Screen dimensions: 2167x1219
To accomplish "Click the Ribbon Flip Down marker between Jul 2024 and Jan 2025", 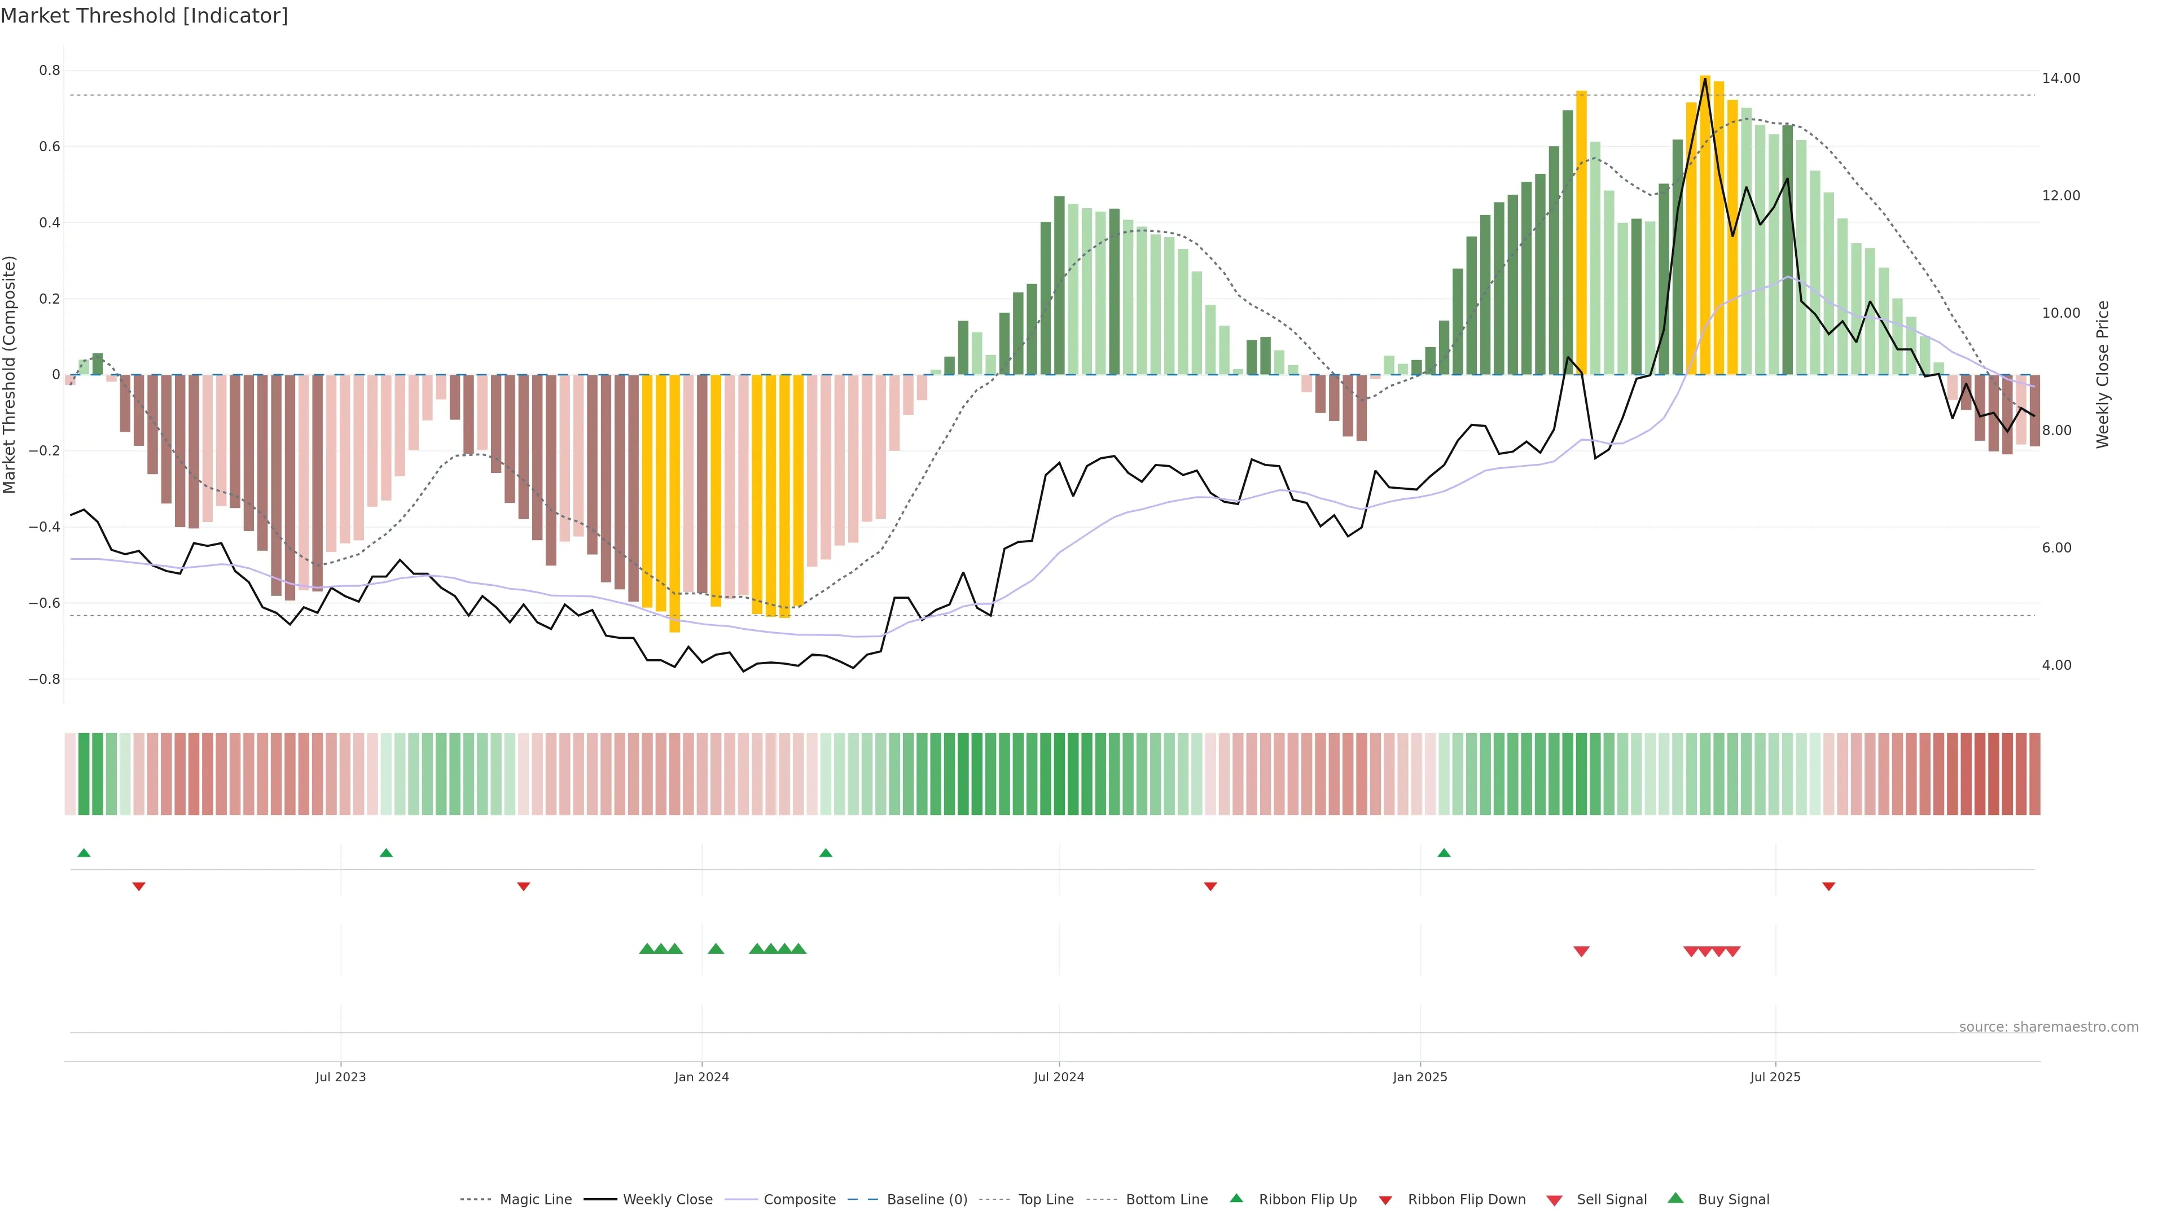I will [1210, 887].
